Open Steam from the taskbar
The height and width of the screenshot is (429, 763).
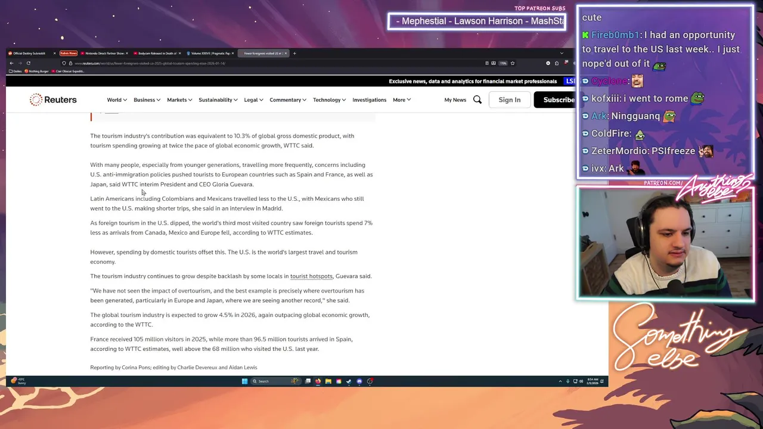click(x=349, y=381)
